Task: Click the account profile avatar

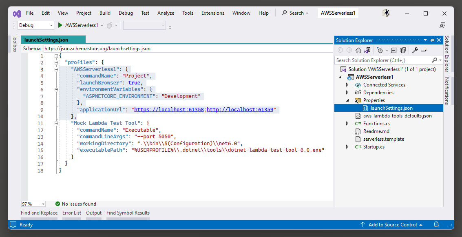Action: tap(386, 13)
